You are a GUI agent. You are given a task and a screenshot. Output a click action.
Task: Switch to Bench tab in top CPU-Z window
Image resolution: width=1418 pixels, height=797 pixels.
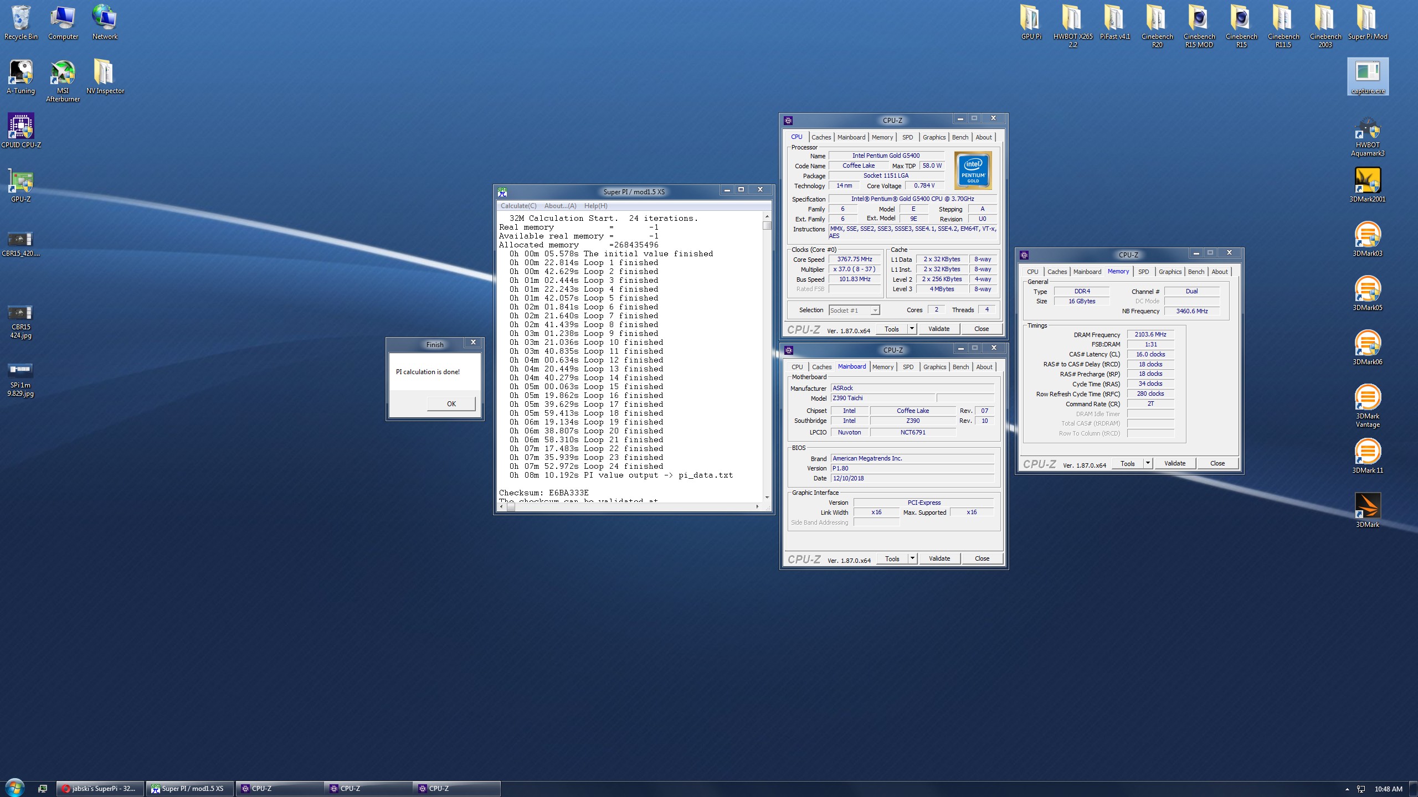coord(960,137)
